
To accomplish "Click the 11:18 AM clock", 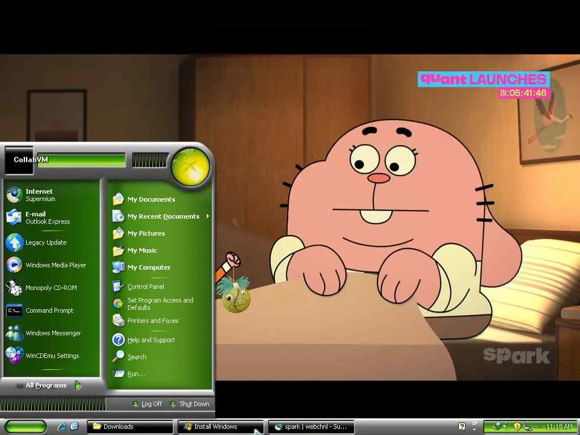I will point(559,427).
